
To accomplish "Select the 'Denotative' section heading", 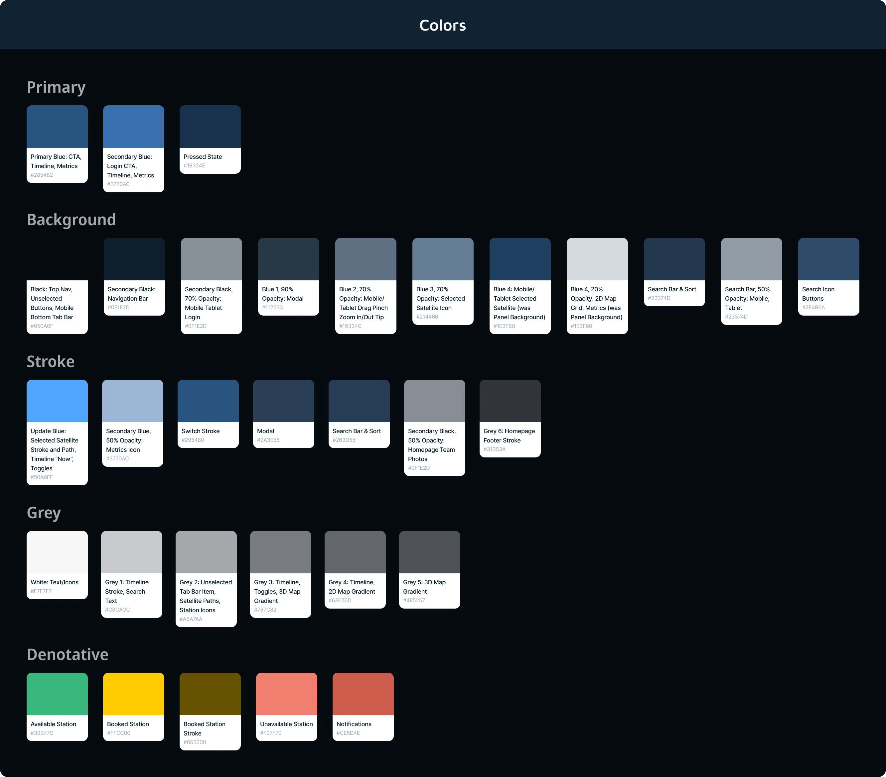I will [x=68, y=655].
